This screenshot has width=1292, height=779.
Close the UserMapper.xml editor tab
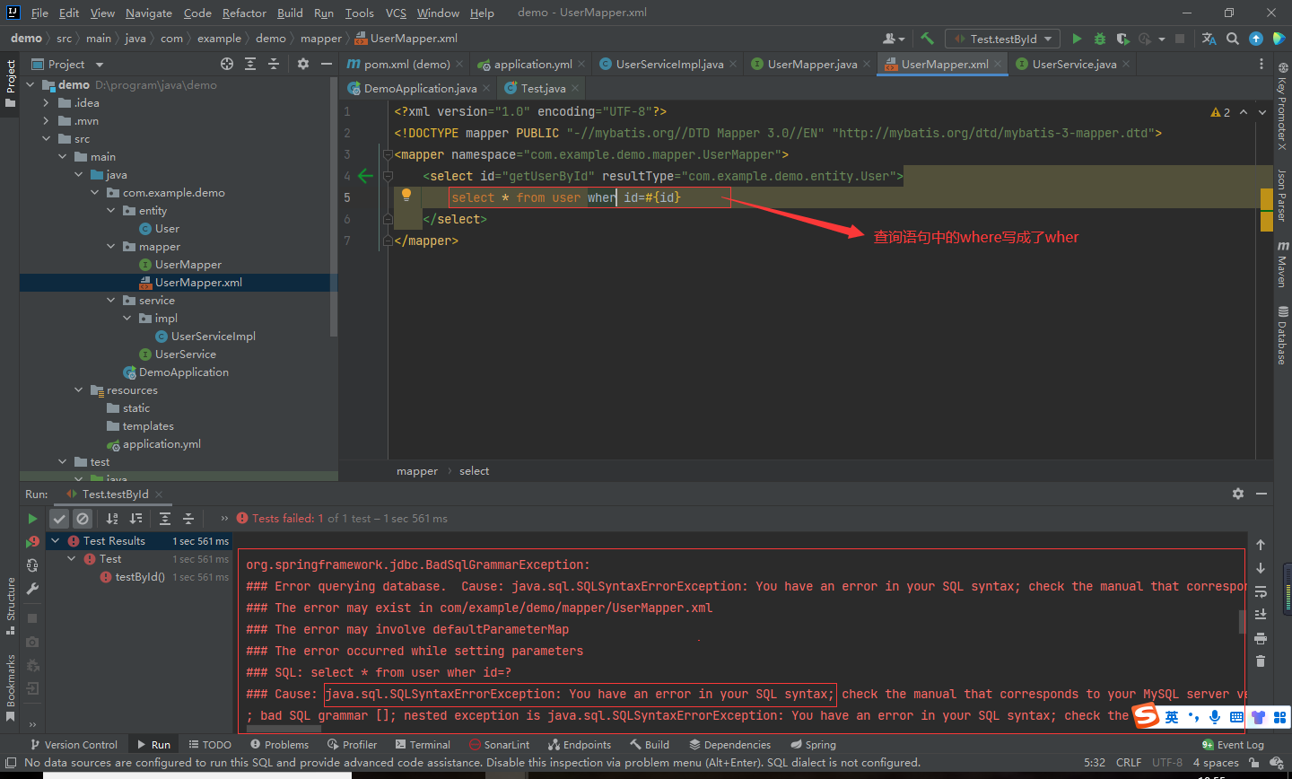tap(998, 64)
